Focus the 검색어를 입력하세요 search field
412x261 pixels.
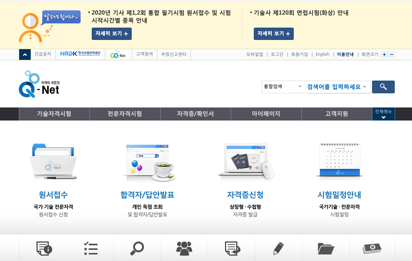tap(334, 87)
